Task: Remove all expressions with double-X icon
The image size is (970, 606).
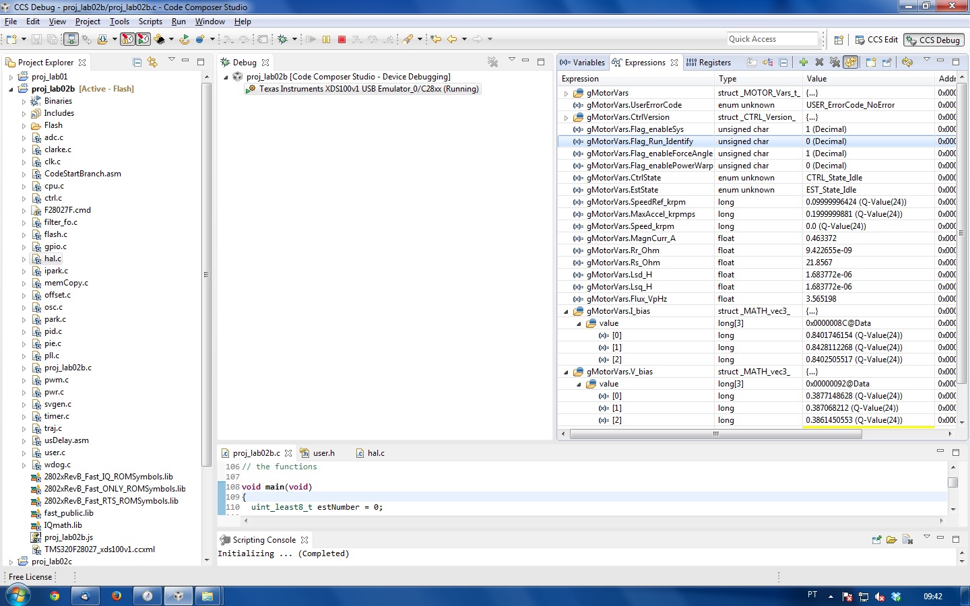Action: click(835, 62)
